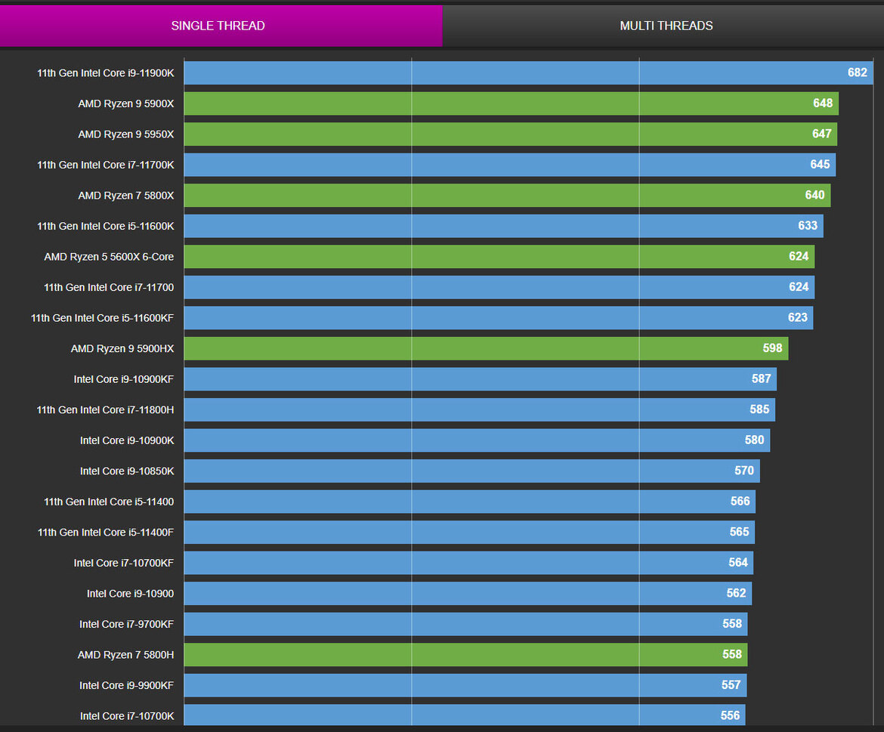Viewport: 884px width, 732px height.
Task: Click the 564 score value
Action: coord(738,562)
